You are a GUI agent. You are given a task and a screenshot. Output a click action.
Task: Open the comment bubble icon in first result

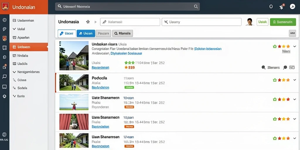click(285, 67)
